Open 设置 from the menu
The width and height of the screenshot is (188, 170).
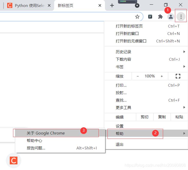coord(120,126)
